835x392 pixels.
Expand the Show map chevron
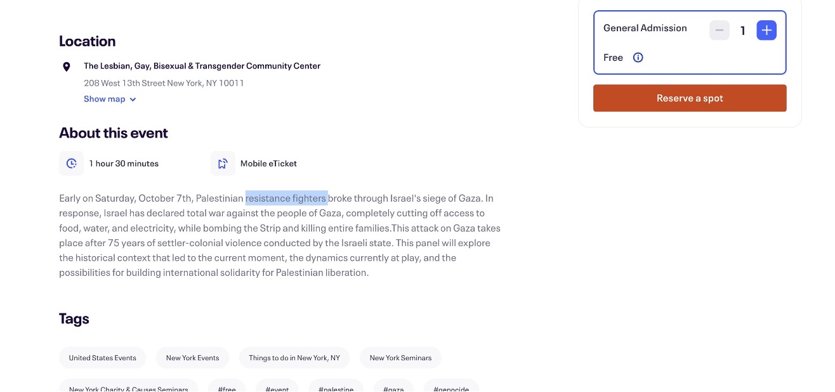pyautogui.click(x=133, y=100)
